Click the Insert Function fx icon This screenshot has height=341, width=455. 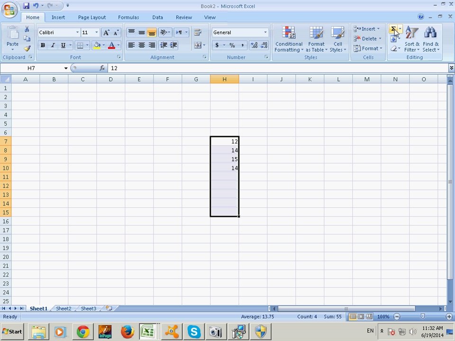coord(102,68)
